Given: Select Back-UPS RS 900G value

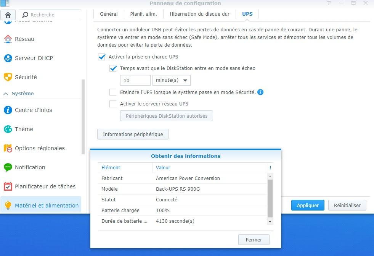Looking at the screenshot, I should [178, 189].
